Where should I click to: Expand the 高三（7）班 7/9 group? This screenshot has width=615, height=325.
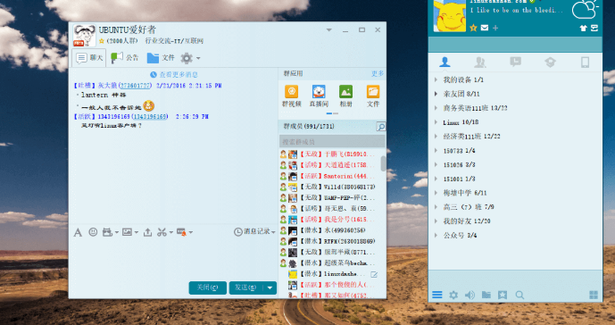tap(436, 207)
